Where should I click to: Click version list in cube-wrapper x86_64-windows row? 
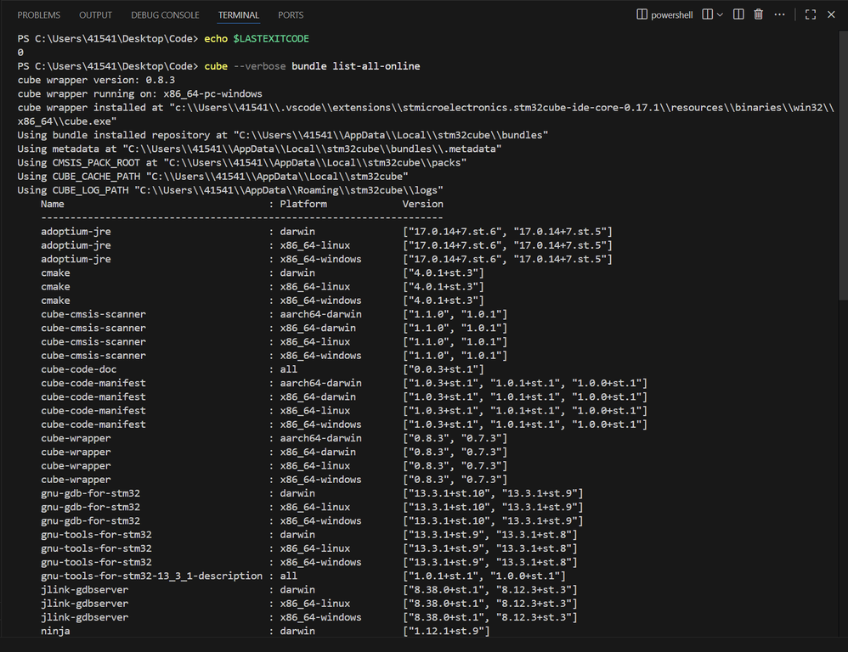click(455, 480)
